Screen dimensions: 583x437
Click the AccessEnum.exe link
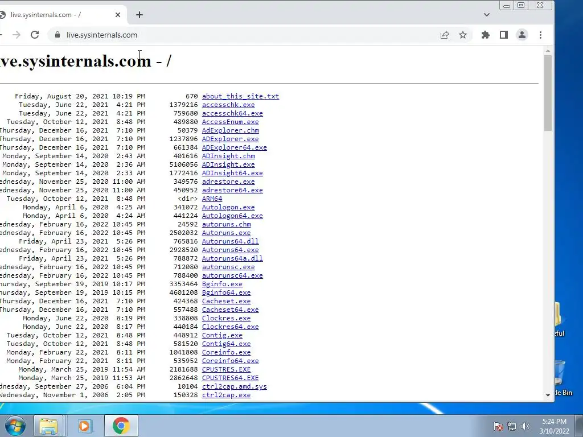pos(230,122)
